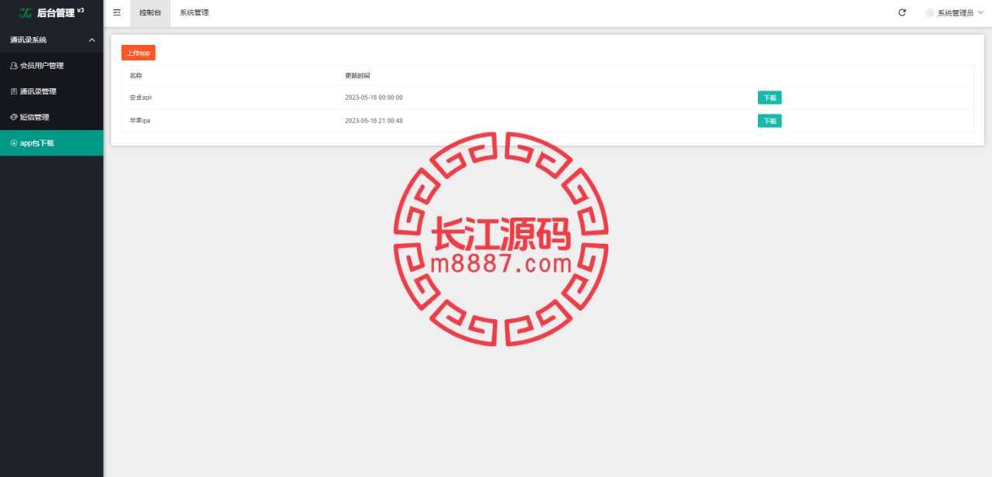The height and width of the screenshot is (477, 992).
Task: Click the 短信管理 message icon
Action: pos(13,117)
